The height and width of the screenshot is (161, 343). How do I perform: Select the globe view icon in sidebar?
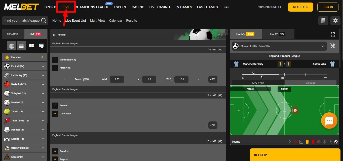pos(12,46)
